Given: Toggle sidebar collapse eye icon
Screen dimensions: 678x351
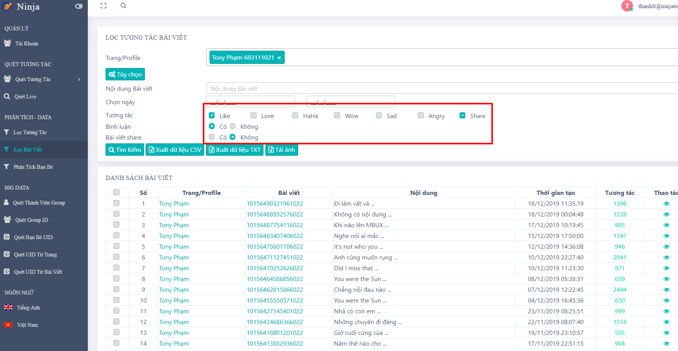Looking at the screenshot, I should (x=79, y=6).
